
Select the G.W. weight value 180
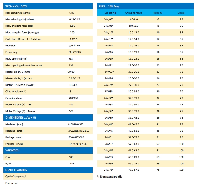(x=71, y=157)
